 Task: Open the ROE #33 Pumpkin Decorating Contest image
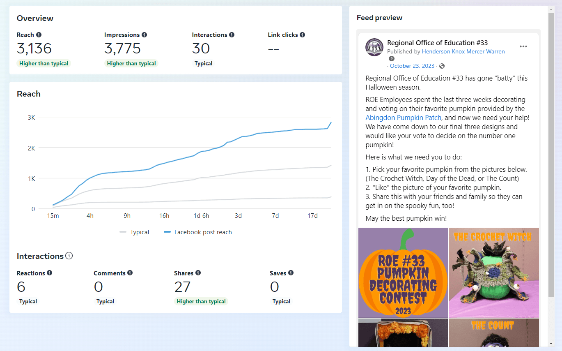403,272
